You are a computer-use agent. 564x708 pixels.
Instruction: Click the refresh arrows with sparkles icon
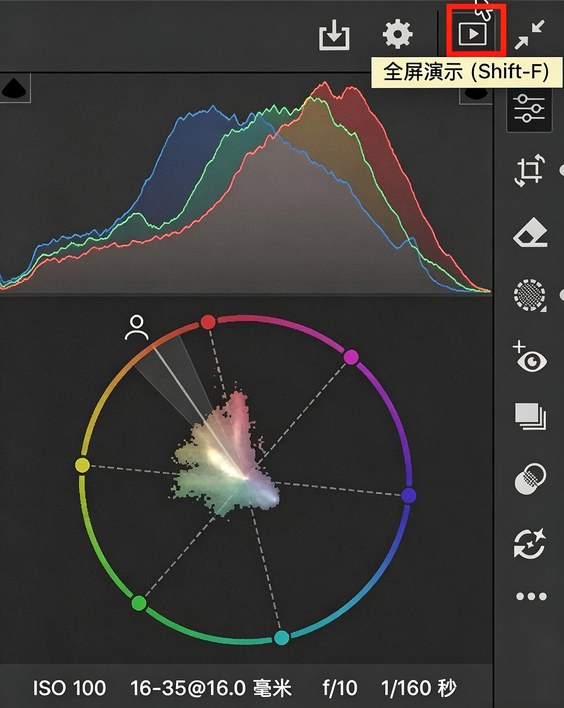coord(530,543)
